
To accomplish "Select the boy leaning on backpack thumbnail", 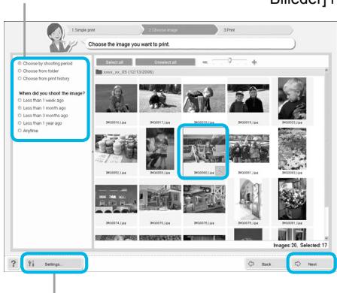I will point(204,98).
